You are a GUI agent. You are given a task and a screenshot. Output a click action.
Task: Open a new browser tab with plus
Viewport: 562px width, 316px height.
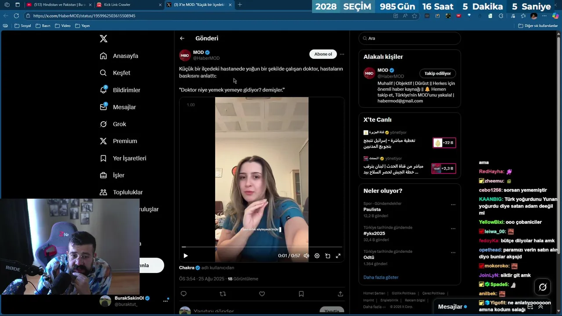click(240, 4)
